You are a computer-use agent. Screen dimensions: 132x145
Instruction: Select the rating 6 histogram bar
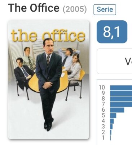(x=117, y=110)
